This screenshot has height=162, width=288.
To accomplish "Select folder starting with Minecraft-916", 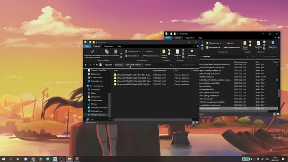I will click(x=134, y=78).
